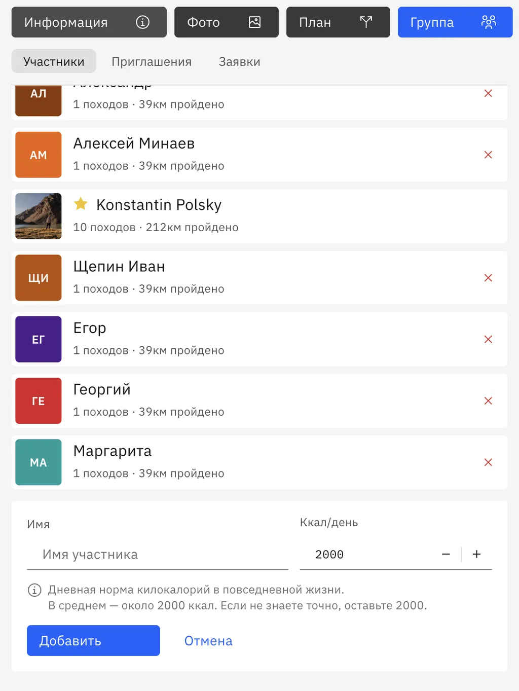The height and width of the screenshot is (691, 519).
Task: Remove Георгий from participants list
Action: (x=488, y=401)
